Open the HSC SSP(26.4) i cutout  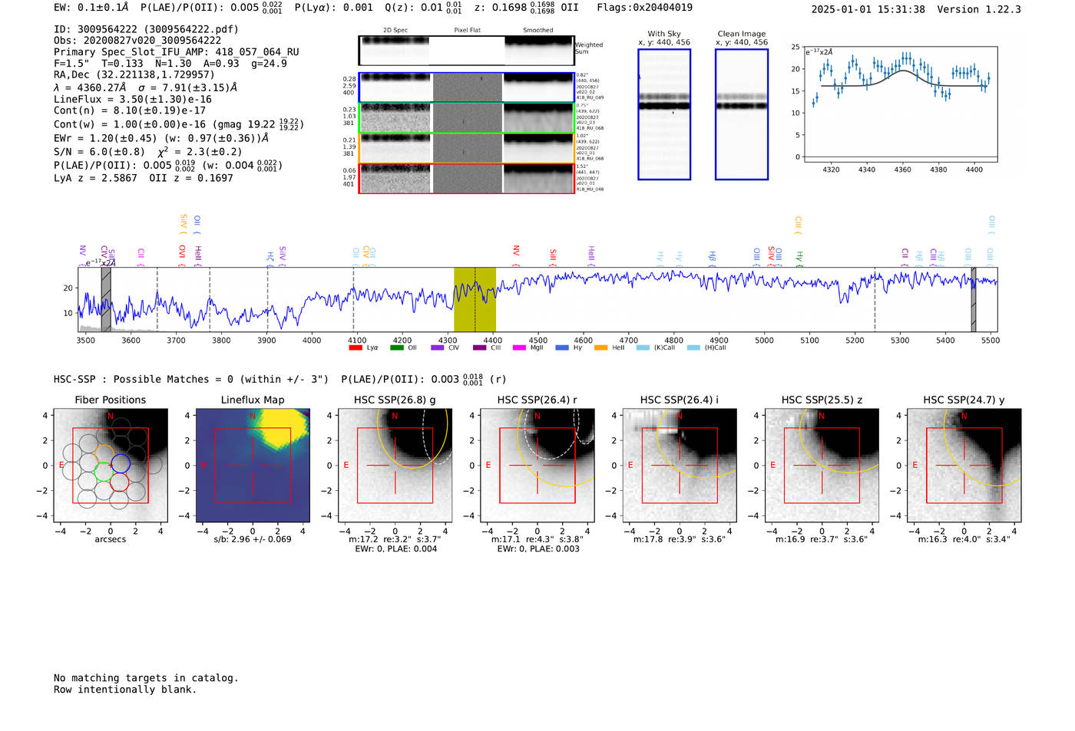pos(680,466)
